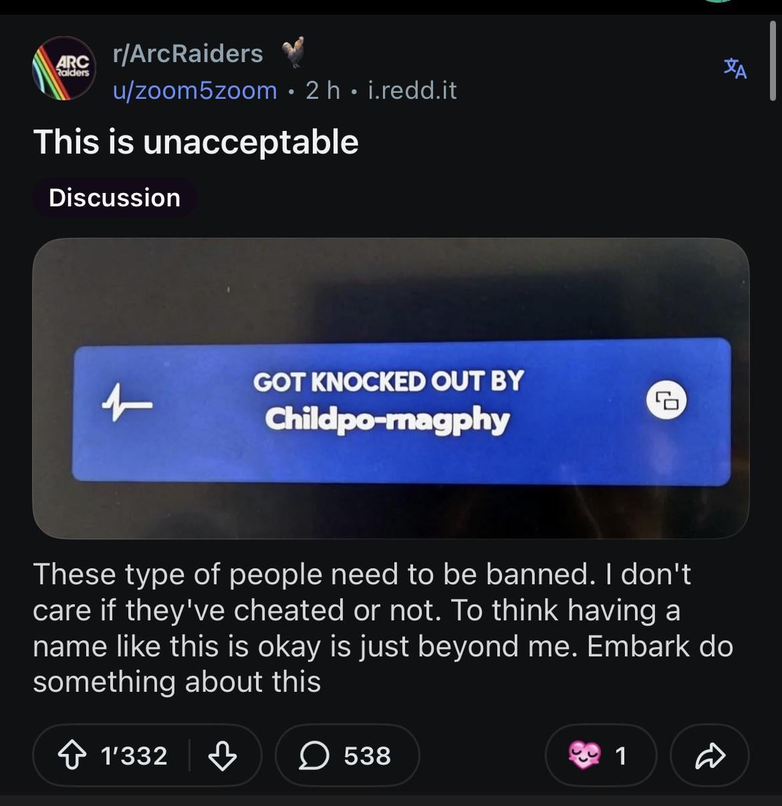Click the scrollbar thumb on right edge

pos(773,60)
